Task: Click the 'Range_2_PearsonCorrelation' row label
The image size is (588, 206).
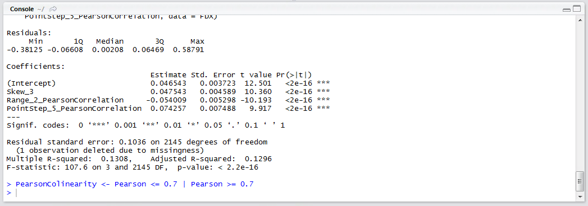Action: [65, 100]
